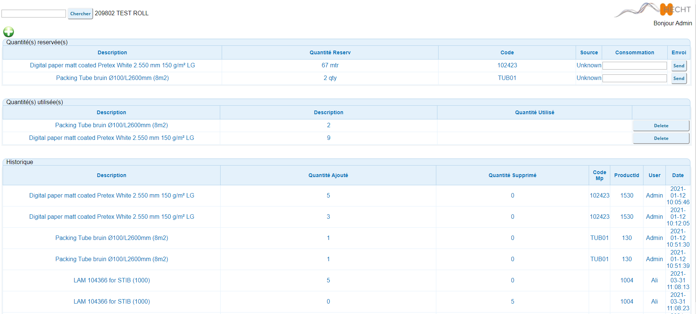
Task: Select the 102423 code in reserved table
Action: (507, 65)
